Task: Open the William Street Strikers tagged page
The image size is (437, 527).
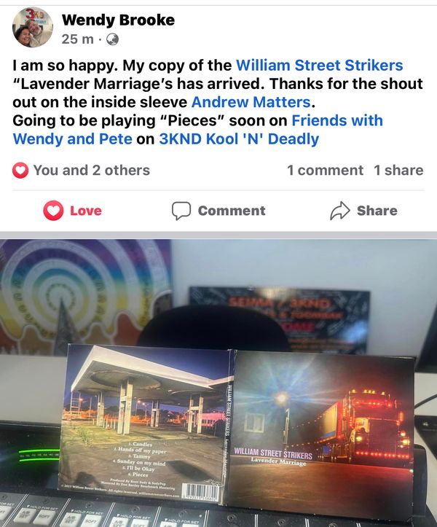Action: 319,65
